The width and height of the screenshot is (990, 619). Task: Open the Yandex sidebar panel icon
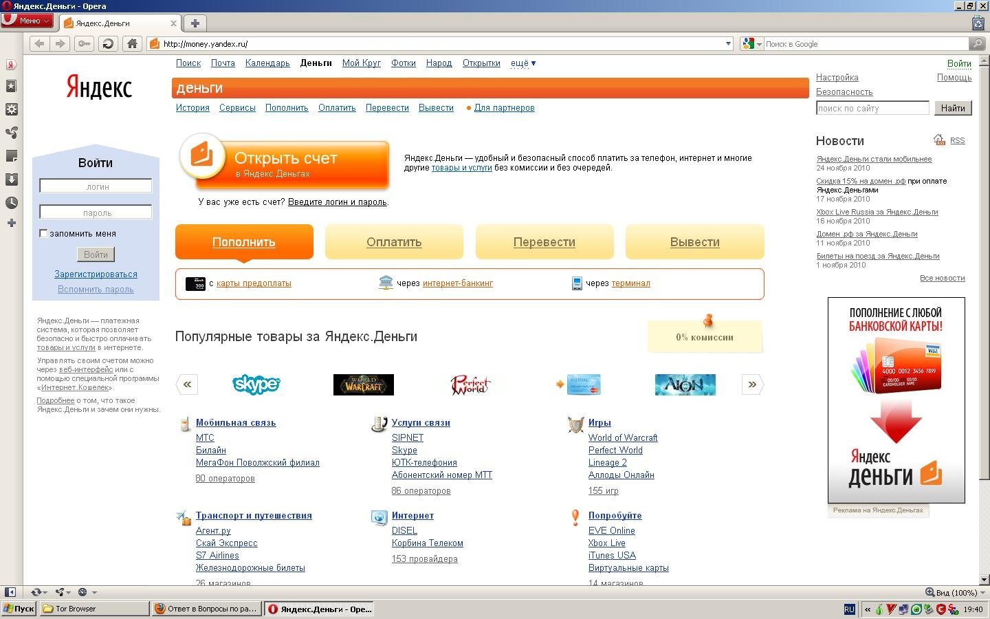point(11,65)
